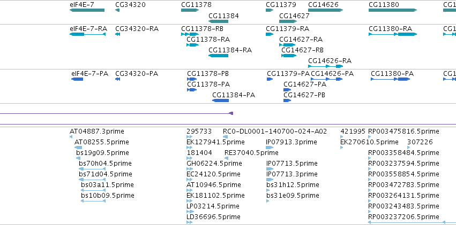The image size is (456, 225).
Task: Click the 295733 feature label
Action: pos(199,131)
